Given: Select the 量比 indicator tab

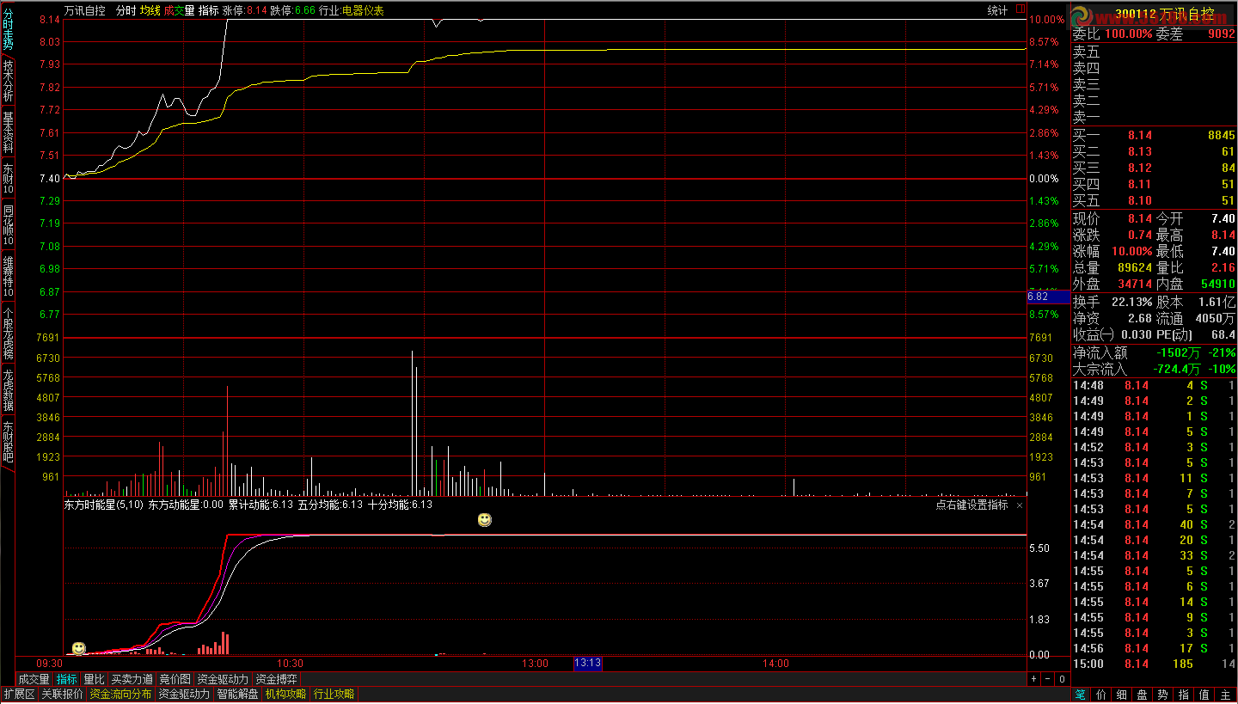Looking at the screenshot, I should coord(94,679).
